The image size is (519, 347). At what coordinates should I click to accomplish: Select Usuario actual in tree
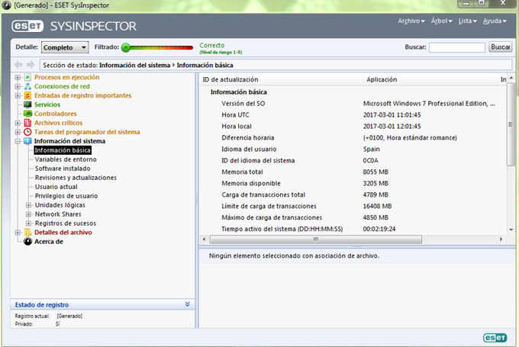56,187
